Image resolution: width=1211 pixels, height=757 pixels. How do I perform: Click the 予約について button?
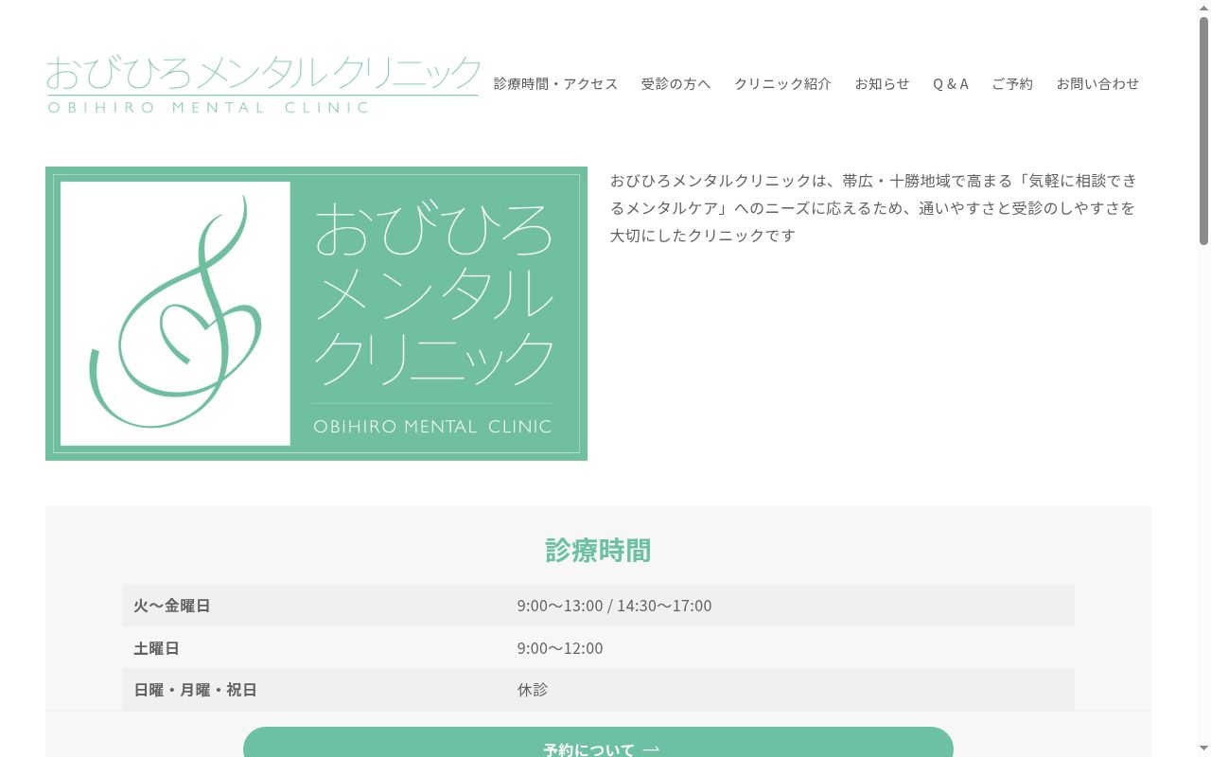pos(598,743)
